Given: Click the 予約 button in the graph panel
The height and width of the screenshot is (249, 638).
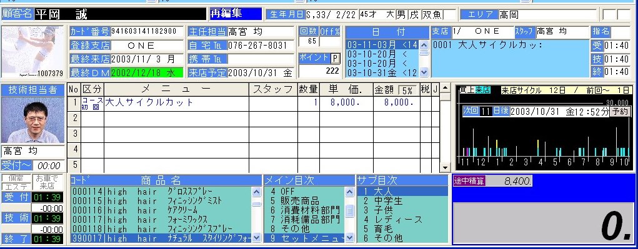Looking at the screenshot, I should tap(620, 112).
